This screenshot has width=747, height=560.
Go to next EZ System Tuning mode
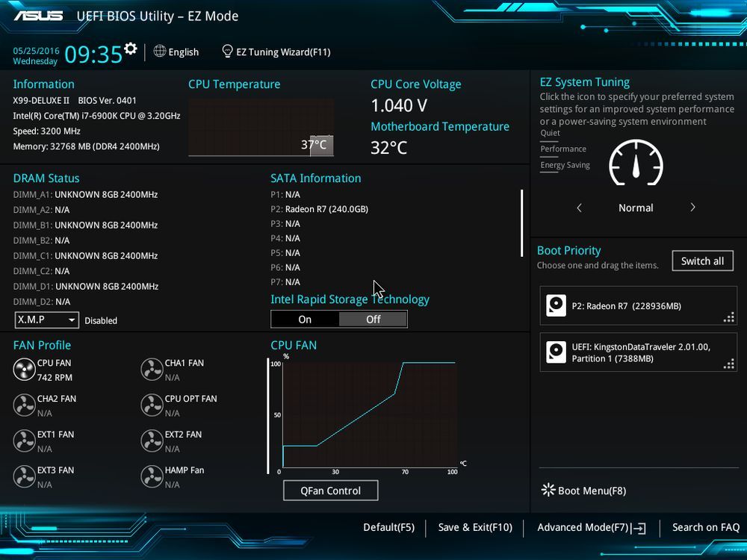pyautogui.click(x=692, y=207)
